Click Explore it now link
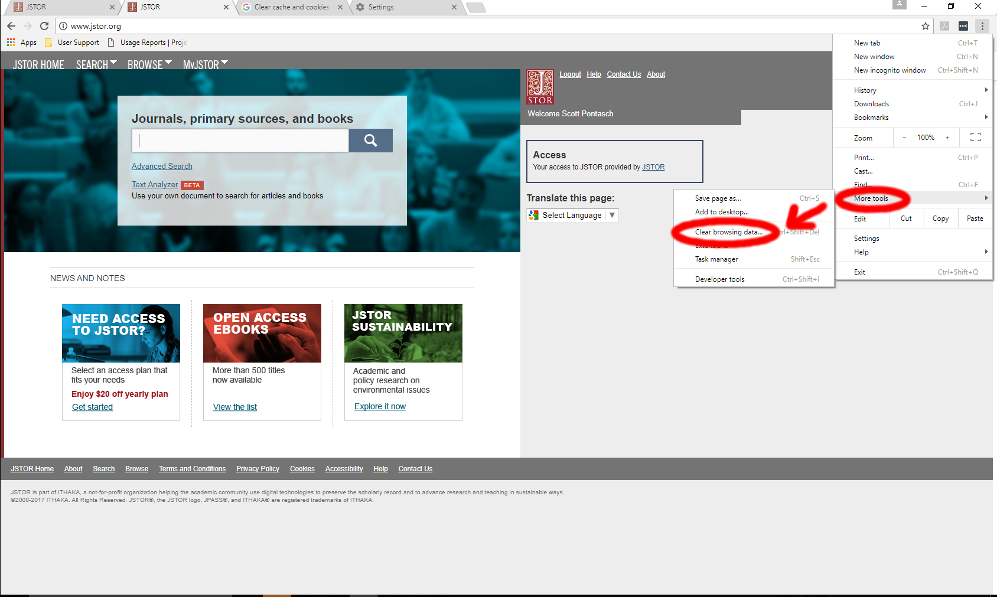 (x=380, y=406)
